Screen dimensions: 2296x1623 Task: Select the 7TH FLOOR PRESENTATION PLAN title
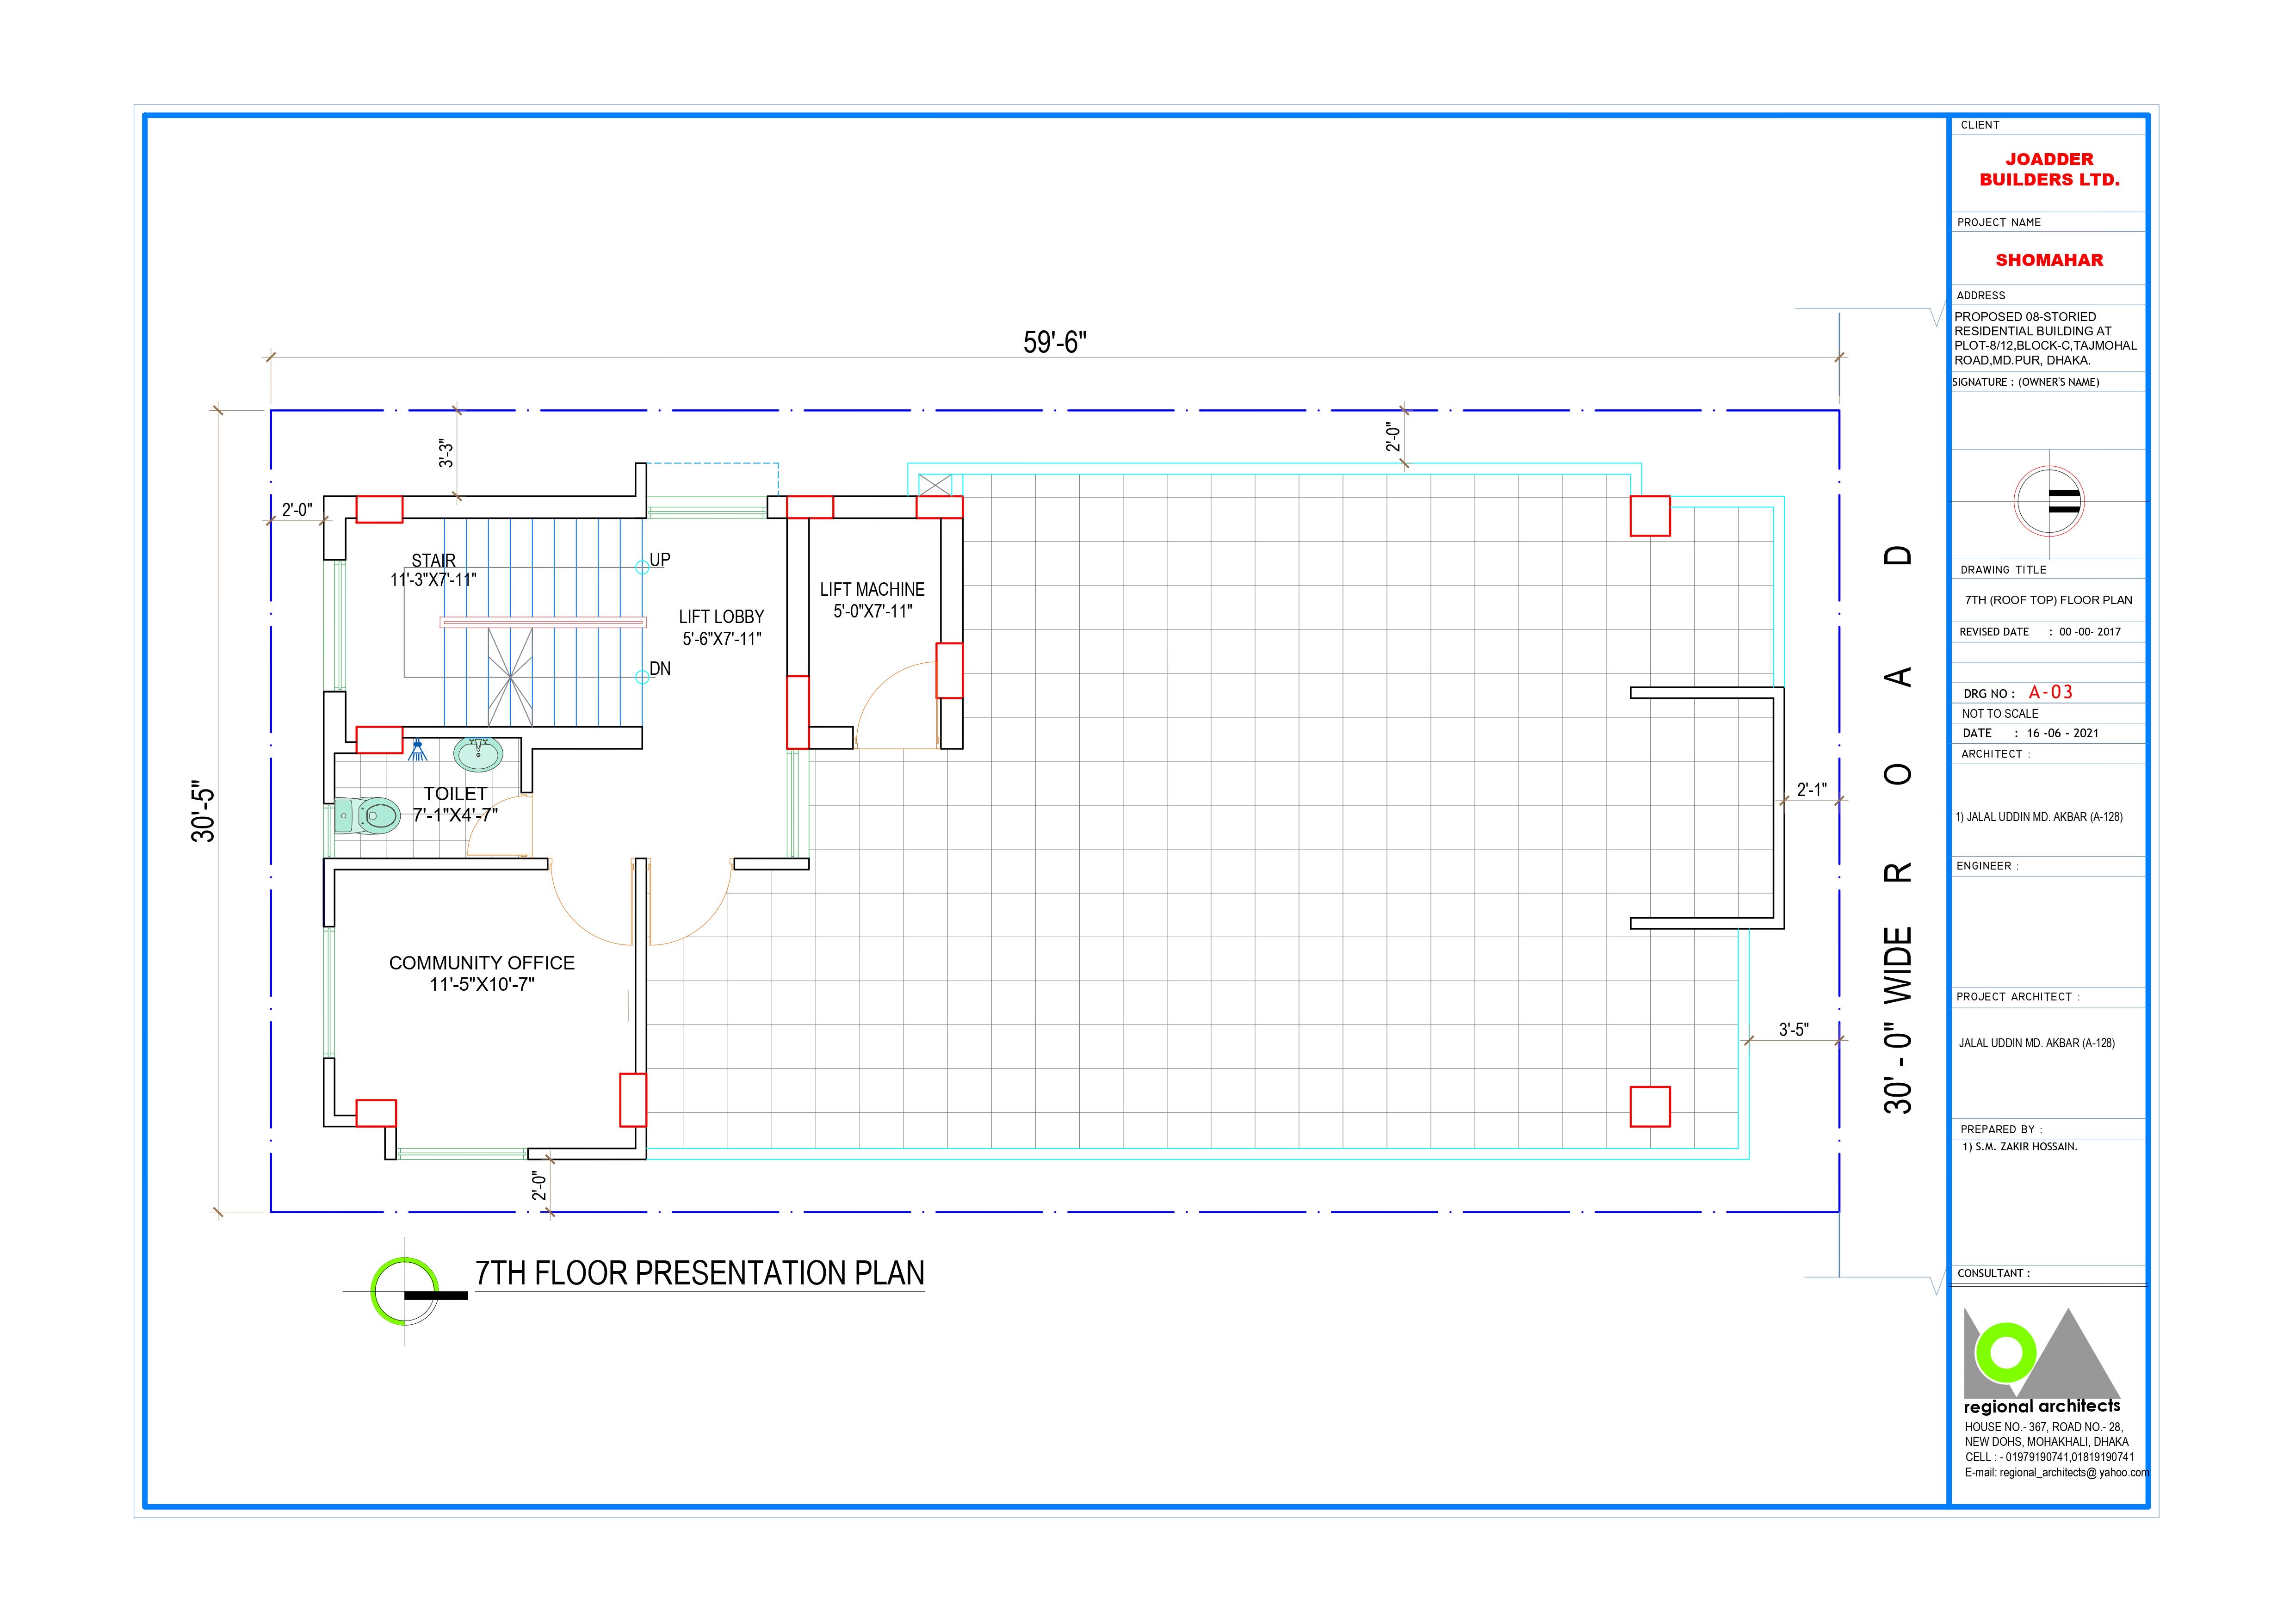pyautogui.click(x=699, y=1273)
